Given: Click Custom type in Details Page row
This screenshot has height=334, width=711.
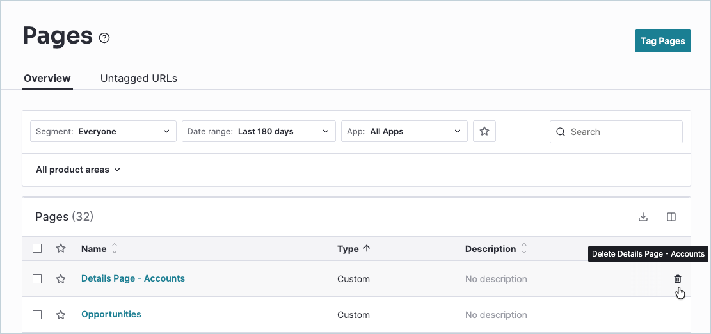Looking at the screenshot, I should coord(353,279).
